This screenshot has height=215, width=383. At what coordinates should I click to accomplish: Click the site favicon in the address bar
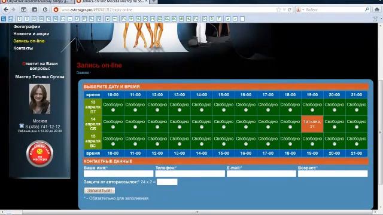[x=56, y=10]
